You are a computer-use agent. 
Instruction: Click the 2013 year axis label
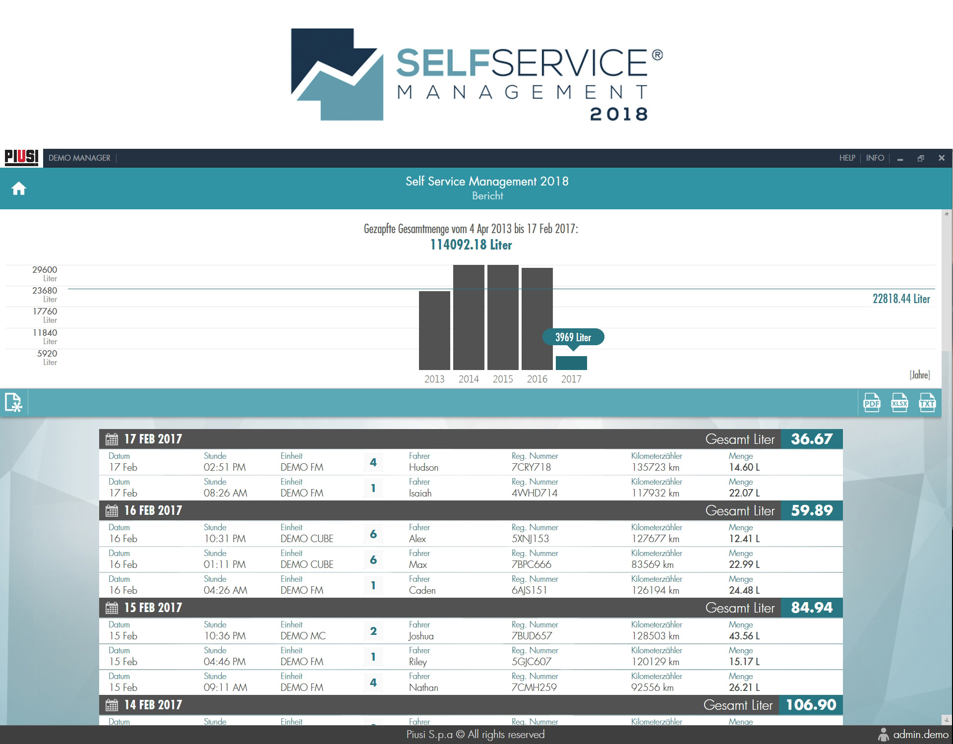(x=434, y=379)
